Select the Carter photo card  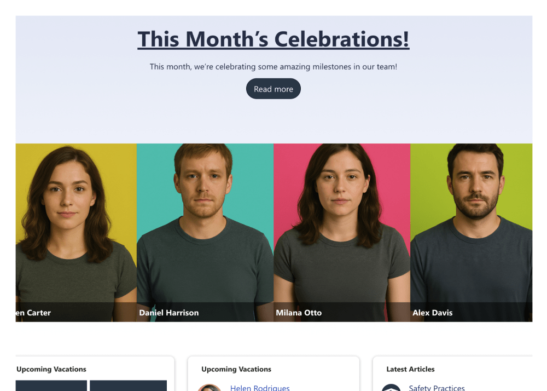[76, 233]
